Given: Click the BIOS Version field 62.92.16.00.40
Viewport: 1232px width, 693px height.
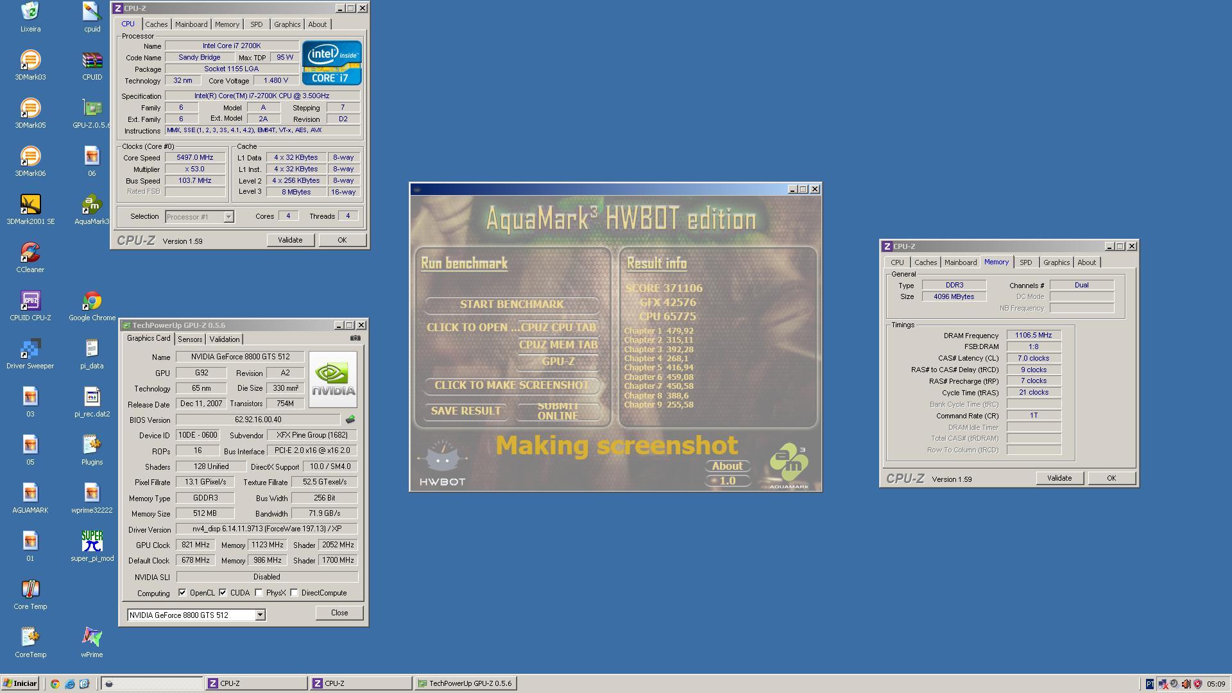Looking at the screenshot, I should 259,420.
